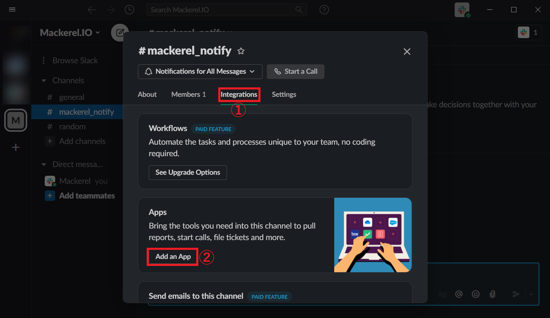This screenshot has height=318, width=550.
Task: Open text formatting with the Aa icon
Action: (x=442, y=294)
